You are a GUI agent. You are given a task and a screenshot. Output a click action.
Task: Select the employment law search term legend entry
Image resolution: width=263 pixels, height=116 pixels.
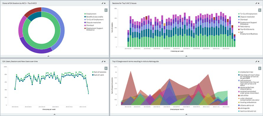click(246, 72)
